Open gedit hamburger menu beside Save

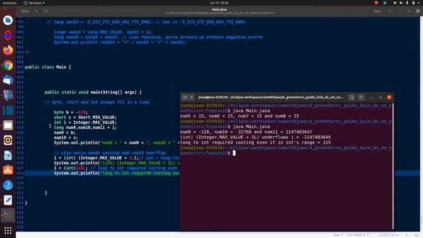[x=389, y=11]
